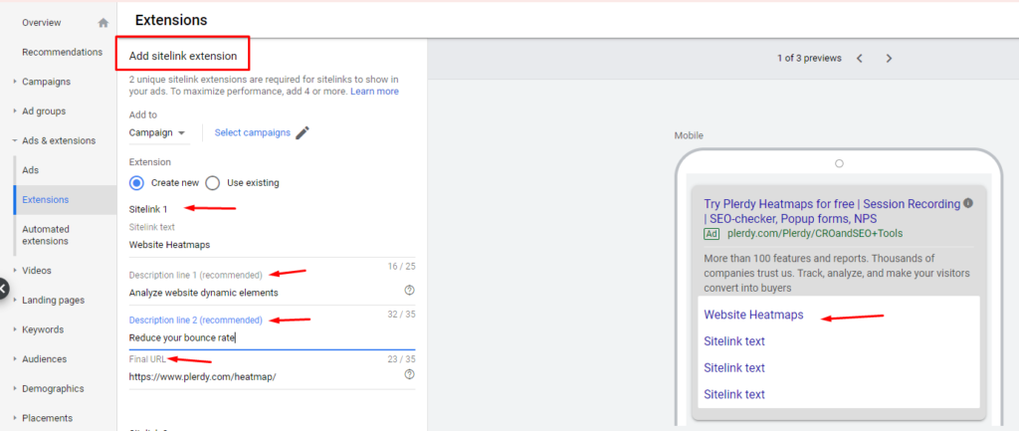This screenshot has height=431, width=1019.
Task: Open Recommendations in the sidebar
Action: coord(62,52)
